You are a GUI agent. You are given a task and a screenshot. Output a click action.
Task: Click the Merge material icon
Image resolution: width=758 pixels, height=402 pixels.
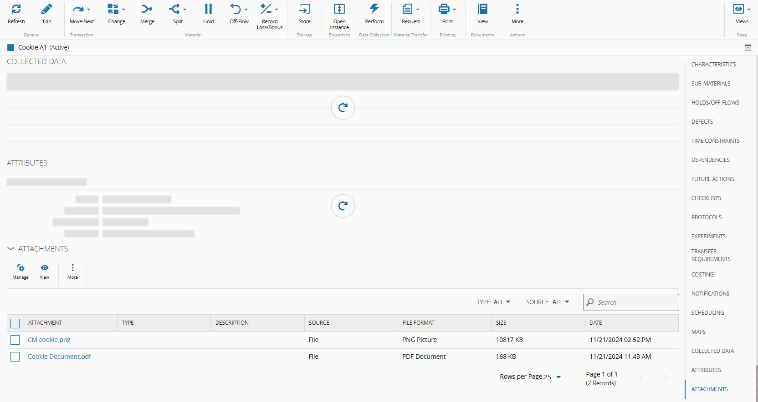[147, 10]
